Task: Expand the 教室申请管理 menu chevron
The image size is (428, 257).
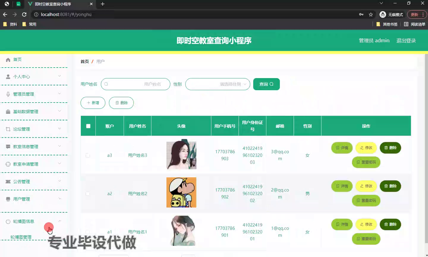Action: (x=59, y=164)
